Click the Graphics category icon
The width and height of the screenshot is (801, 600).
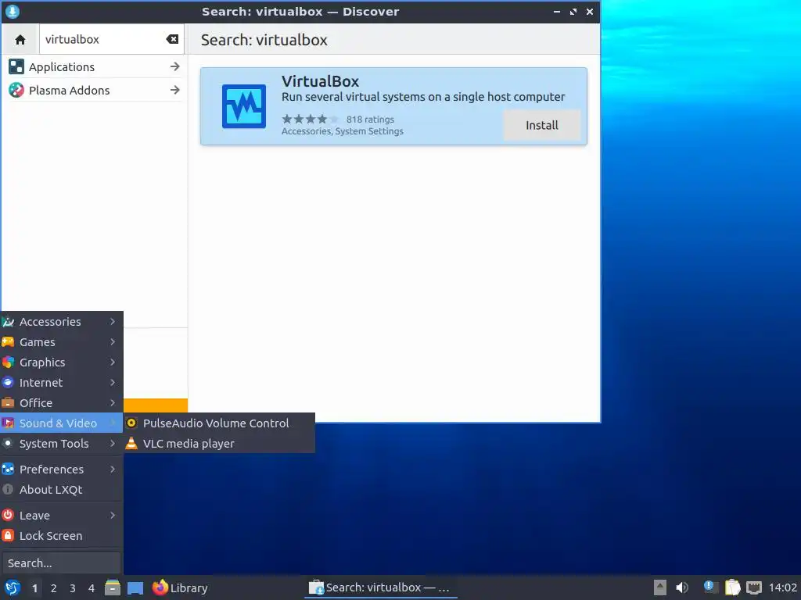pyautogui.click(x=8, y=362)
